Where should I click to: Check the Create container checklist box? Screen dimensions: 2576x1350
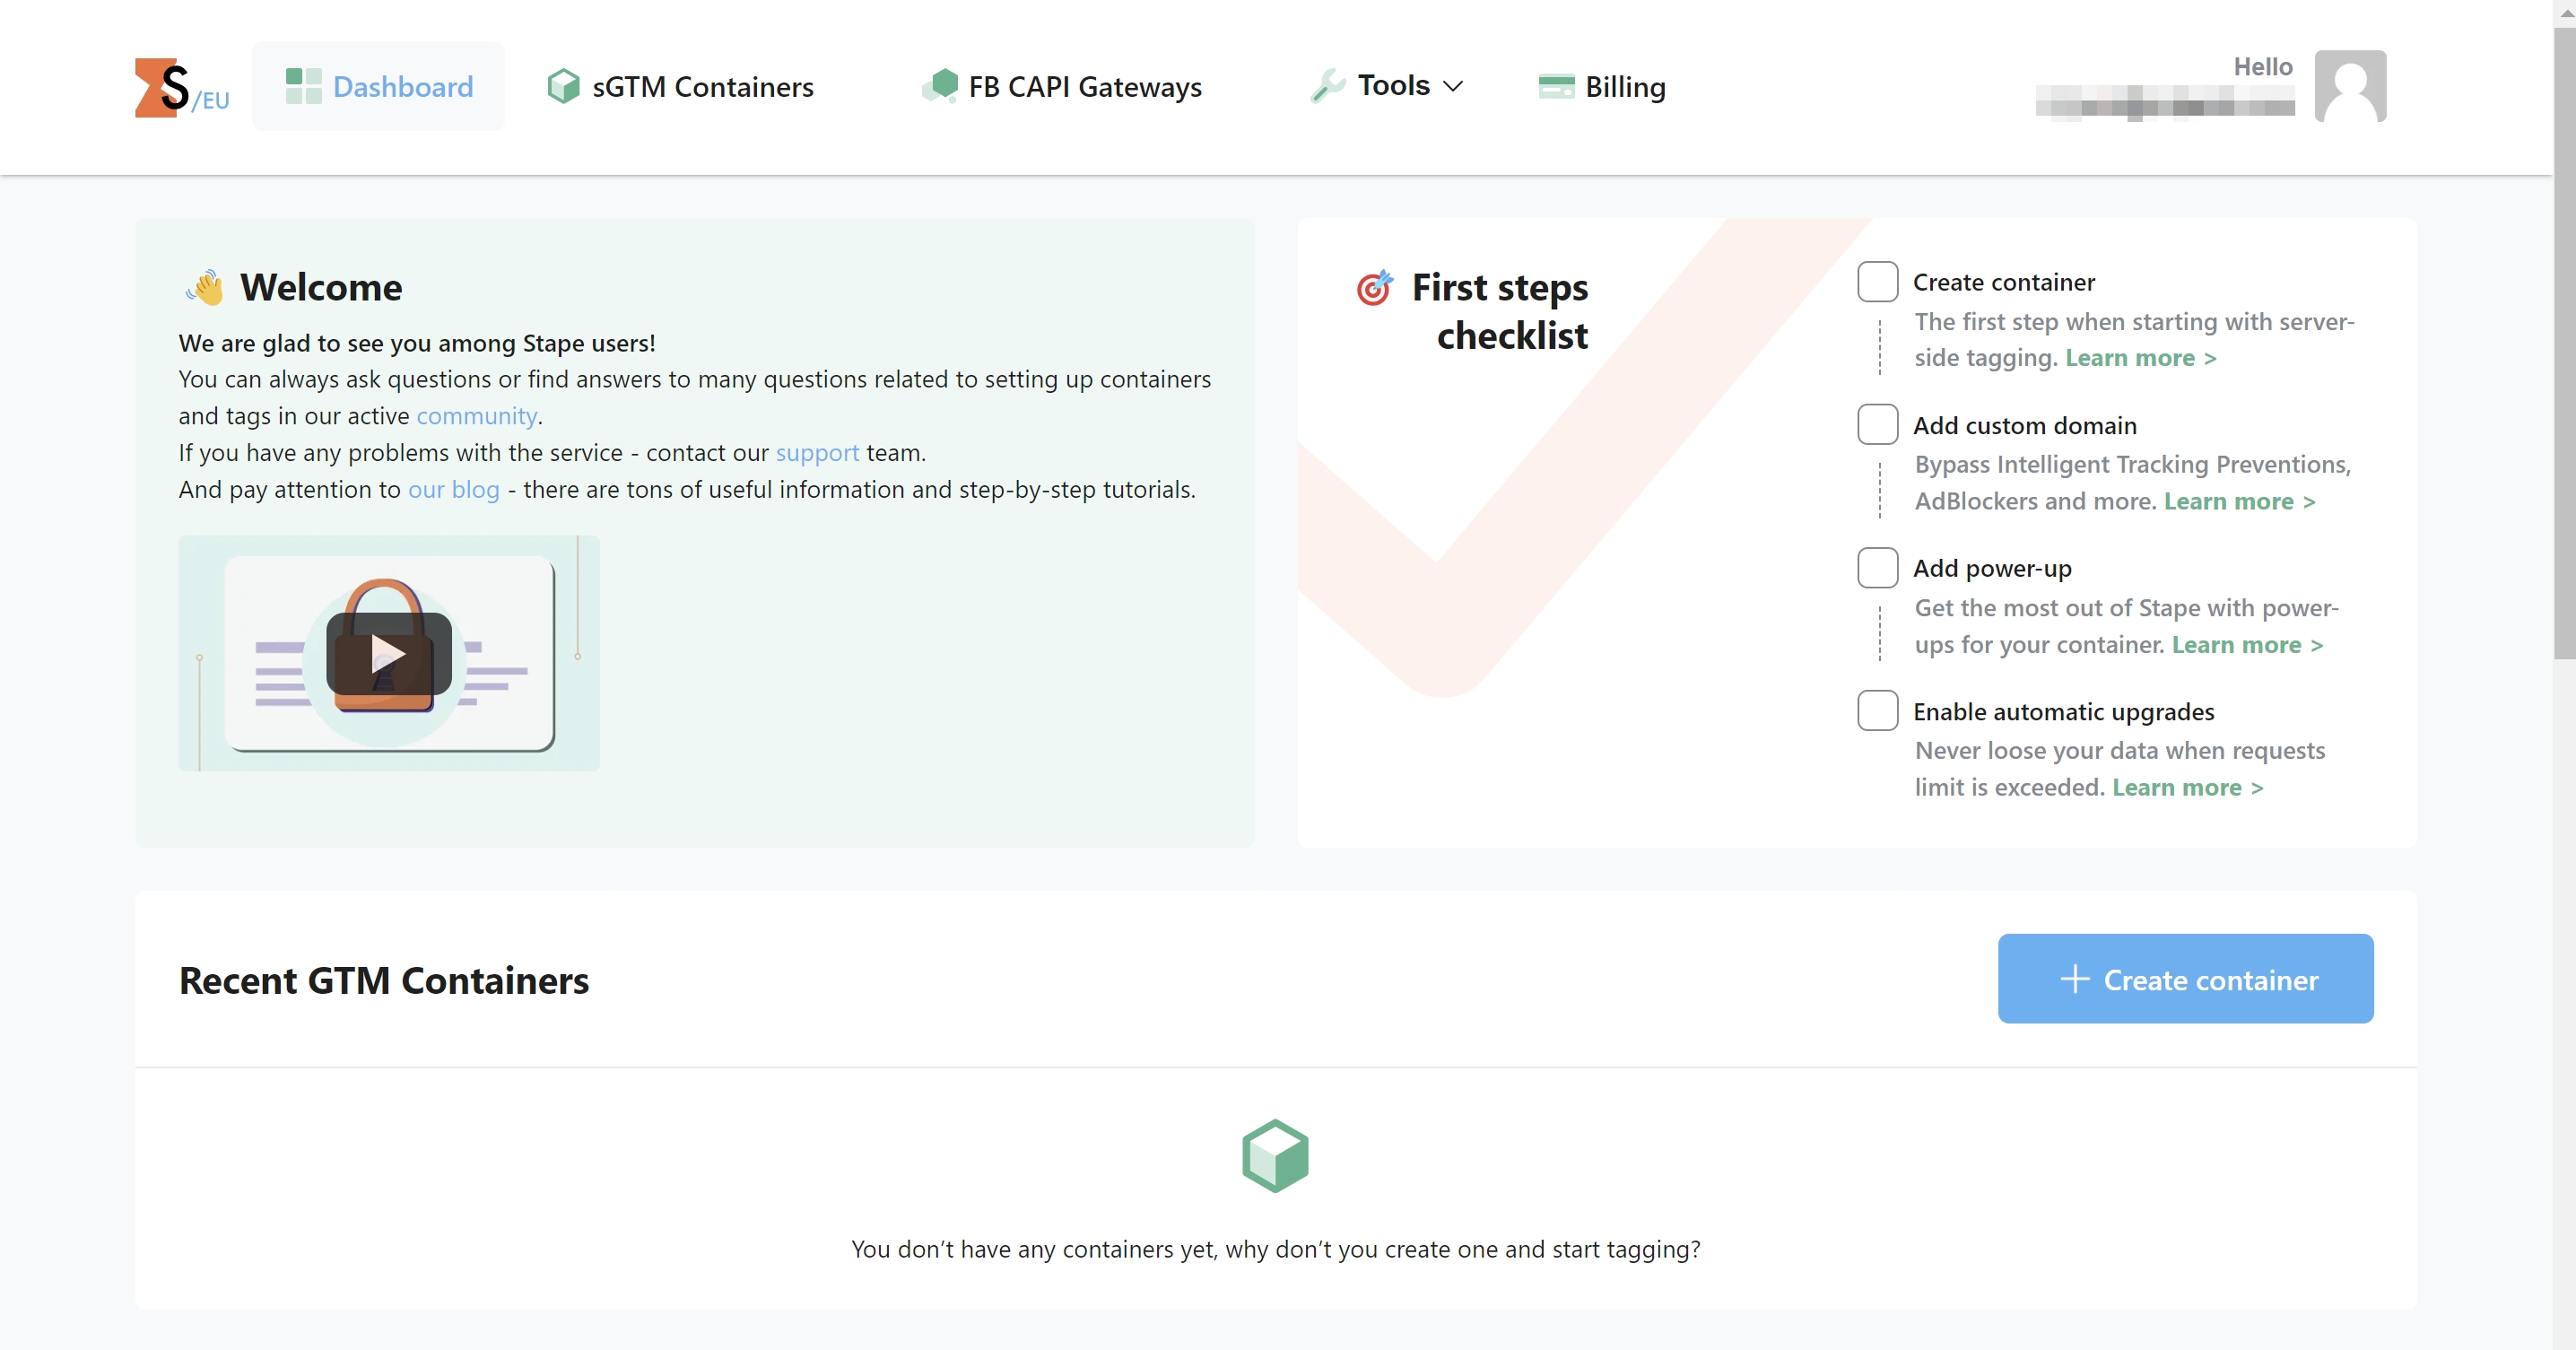[1877, 282]
